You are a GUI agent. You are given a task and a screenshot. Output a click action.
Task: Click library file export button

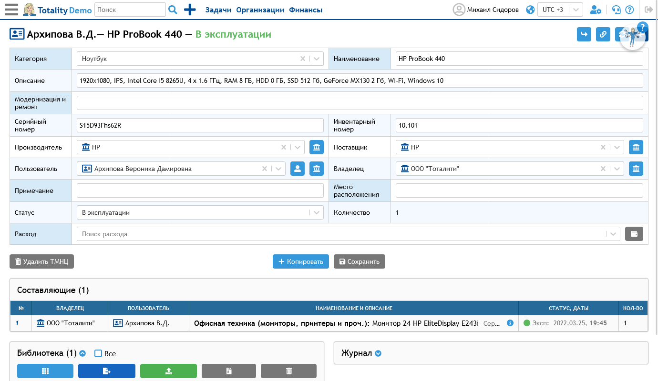107,371
